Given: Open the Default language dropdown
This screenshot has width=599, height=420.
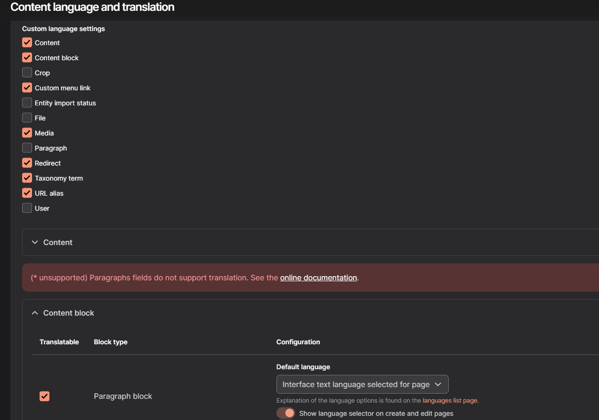Looking at the screenshot, I should point(362,384).
